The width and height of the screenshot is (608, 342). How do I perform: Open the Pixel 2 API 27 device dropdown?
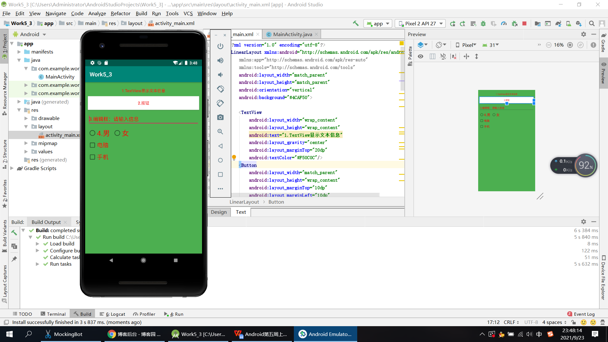421,23
